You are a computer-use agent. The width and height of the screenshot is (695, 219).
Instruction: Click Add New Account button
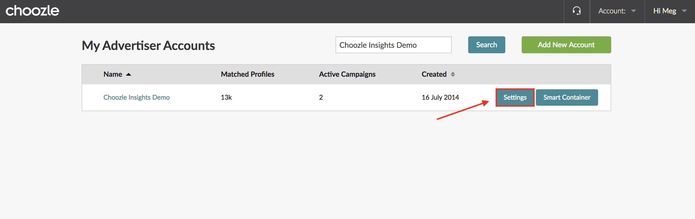pos(566,45)
